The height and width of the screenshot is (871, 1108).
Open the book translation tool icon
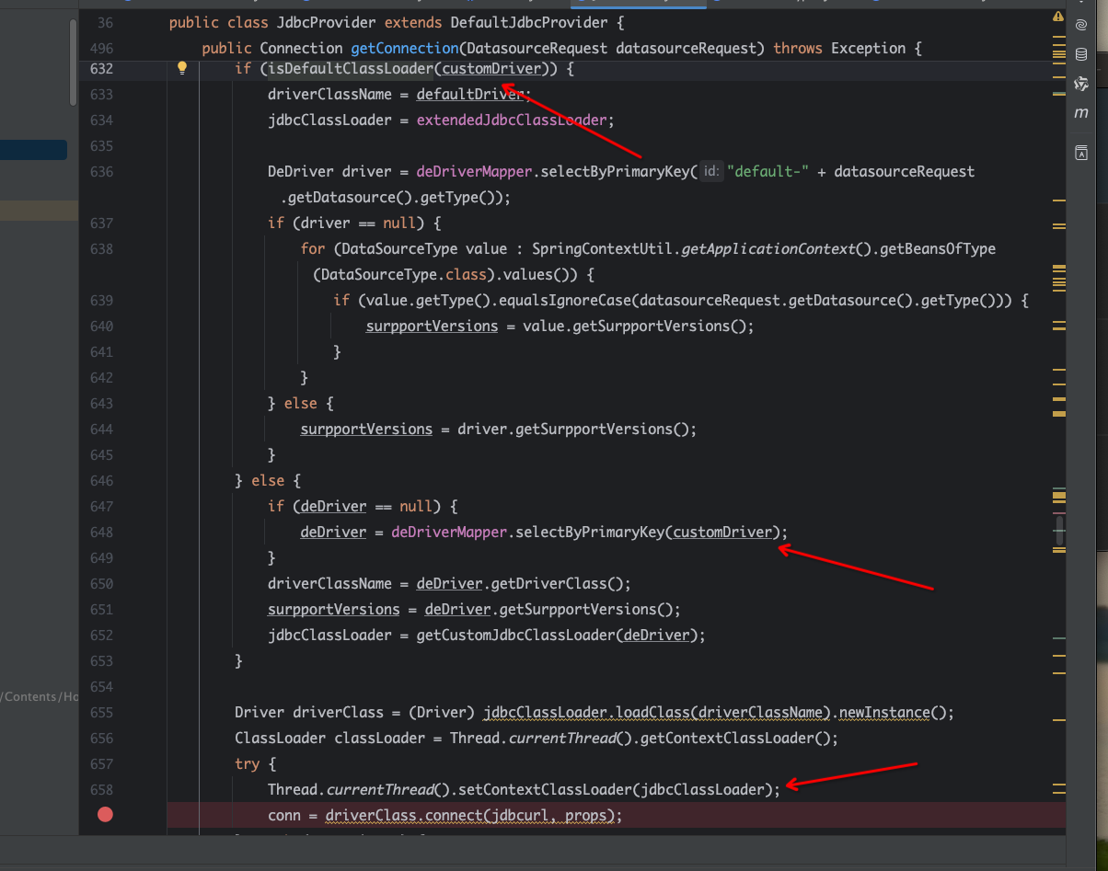coord(1081,154)
